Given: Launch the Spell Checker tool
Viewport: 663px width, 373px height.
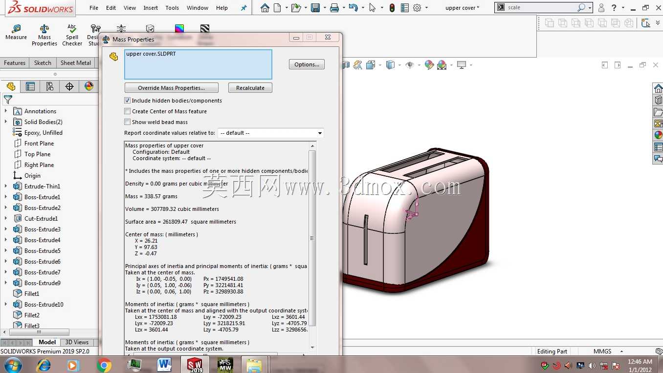Looking at the screenshot, I should (x=72, y=36).
